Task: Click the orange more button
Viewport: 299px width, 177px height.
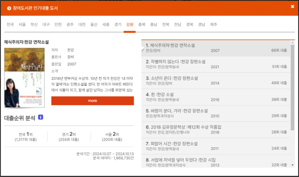Action: point(93,100)
